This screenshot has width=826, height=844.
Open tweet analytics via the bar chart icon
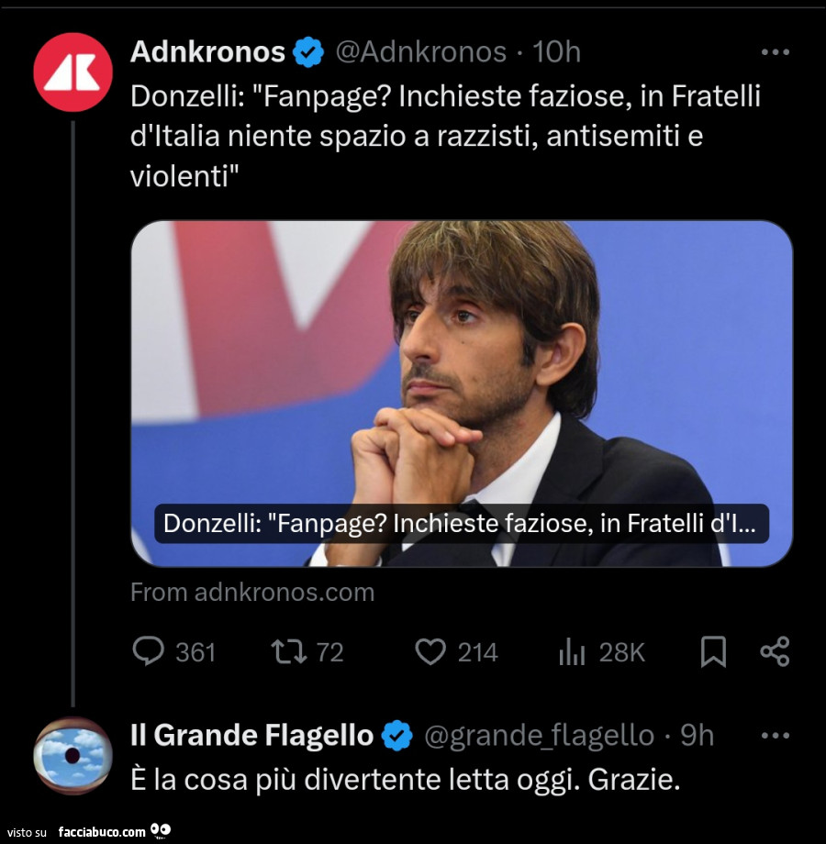tap(572, 652)
